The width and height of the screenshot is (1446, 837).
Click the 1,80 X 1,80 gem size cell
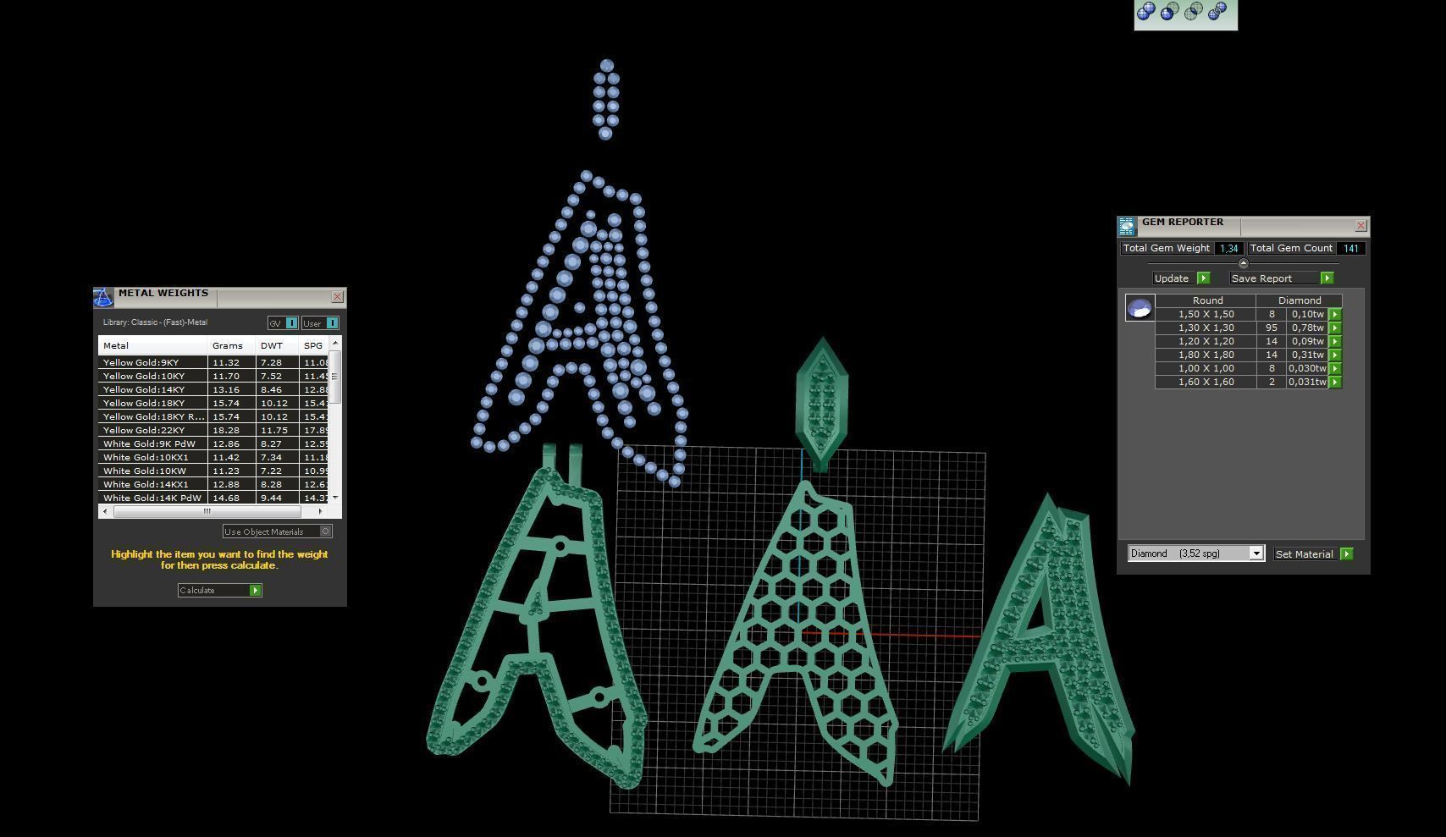click(x=1206, y=355)
